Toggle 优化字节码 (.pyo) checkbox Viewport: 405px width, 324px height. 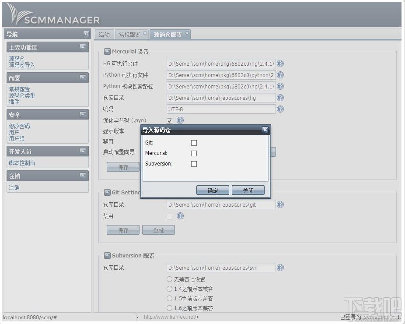pos(169,121)
